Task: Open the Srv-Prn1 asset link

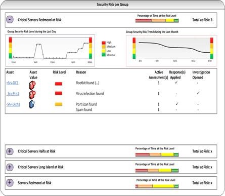Action: pos(13,94)
